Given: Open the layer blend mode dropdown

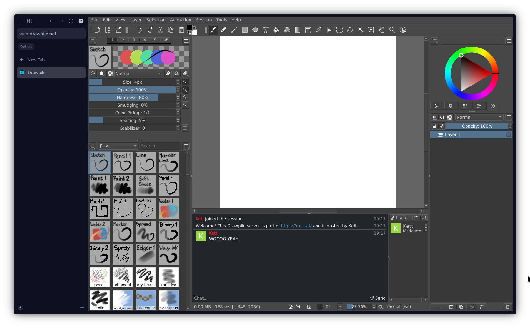Looking at the screenshot, I should [x=479, y=117].
